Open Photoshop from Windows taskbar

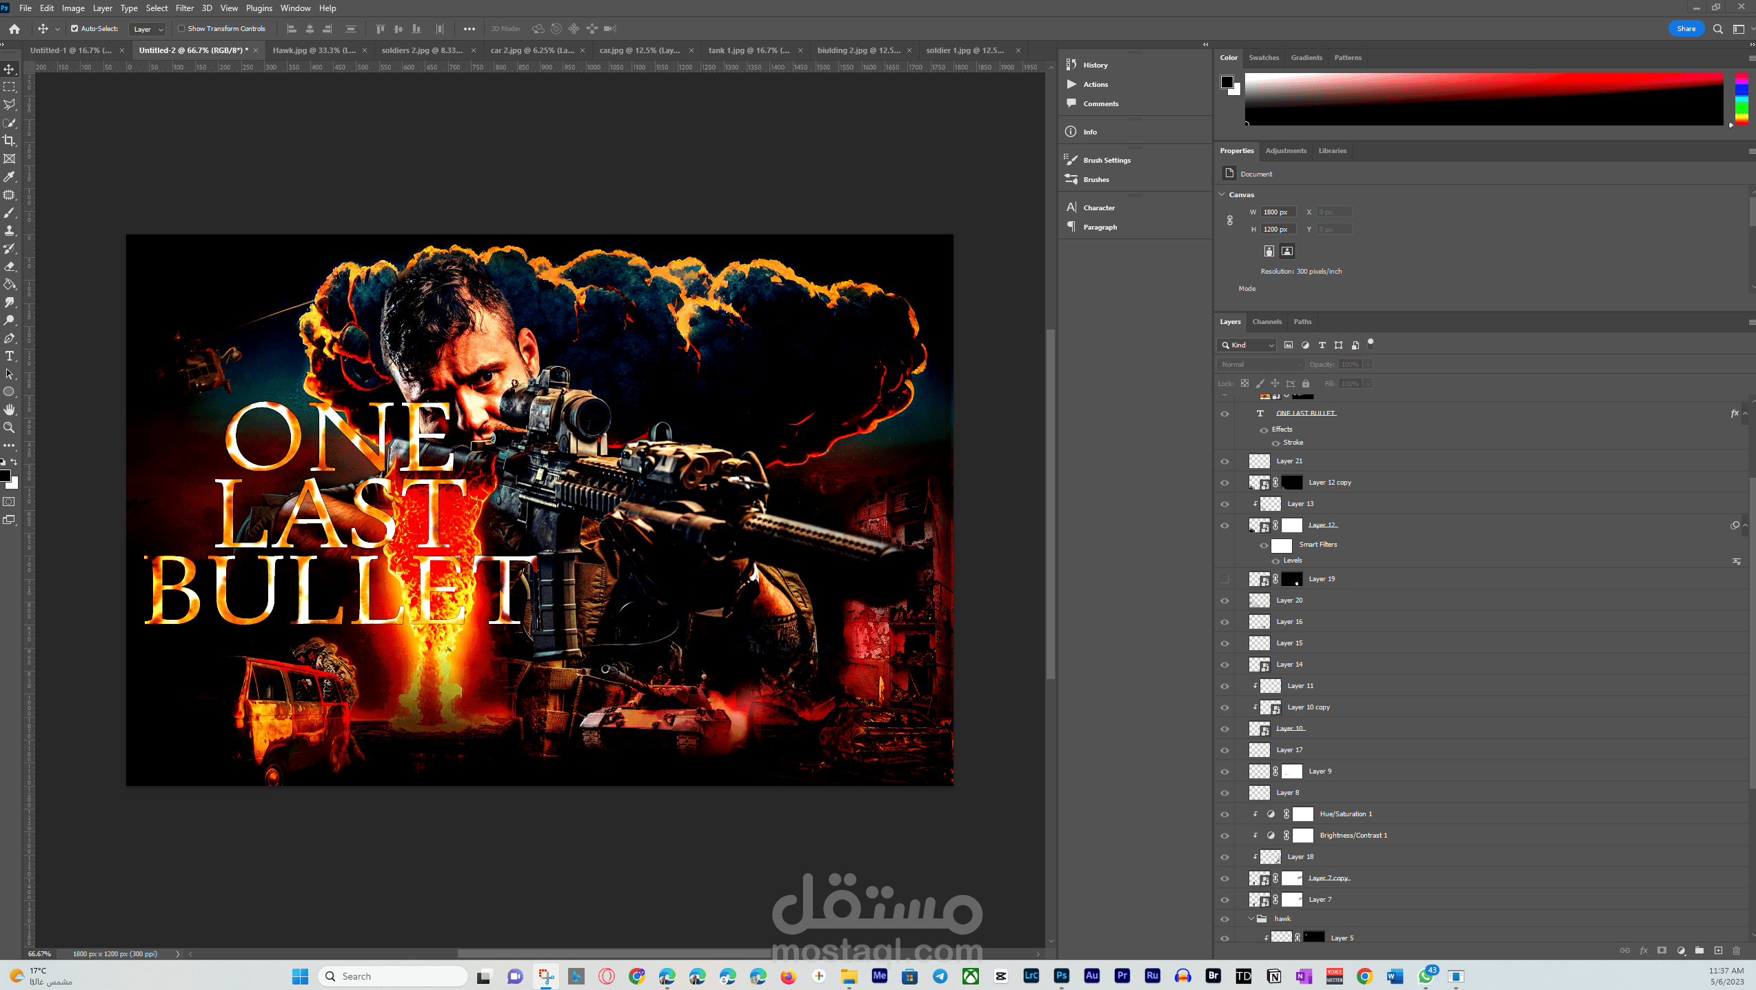pyautogui.click(x=1061, y=976)
